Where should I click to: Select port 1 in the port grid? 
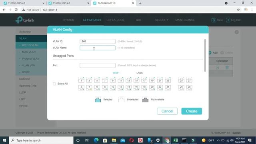pos(81,80)
